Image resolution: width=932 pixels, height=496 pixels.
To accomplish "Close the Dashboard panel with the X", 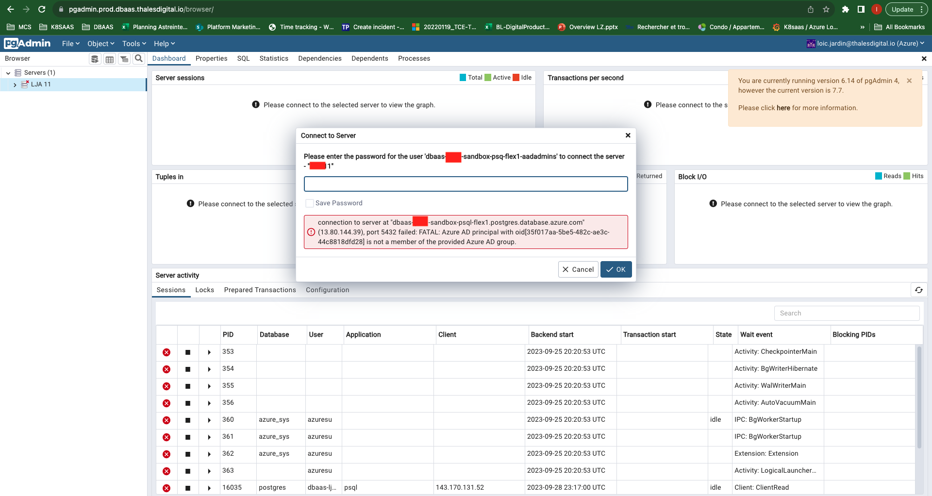I will 924,58.
